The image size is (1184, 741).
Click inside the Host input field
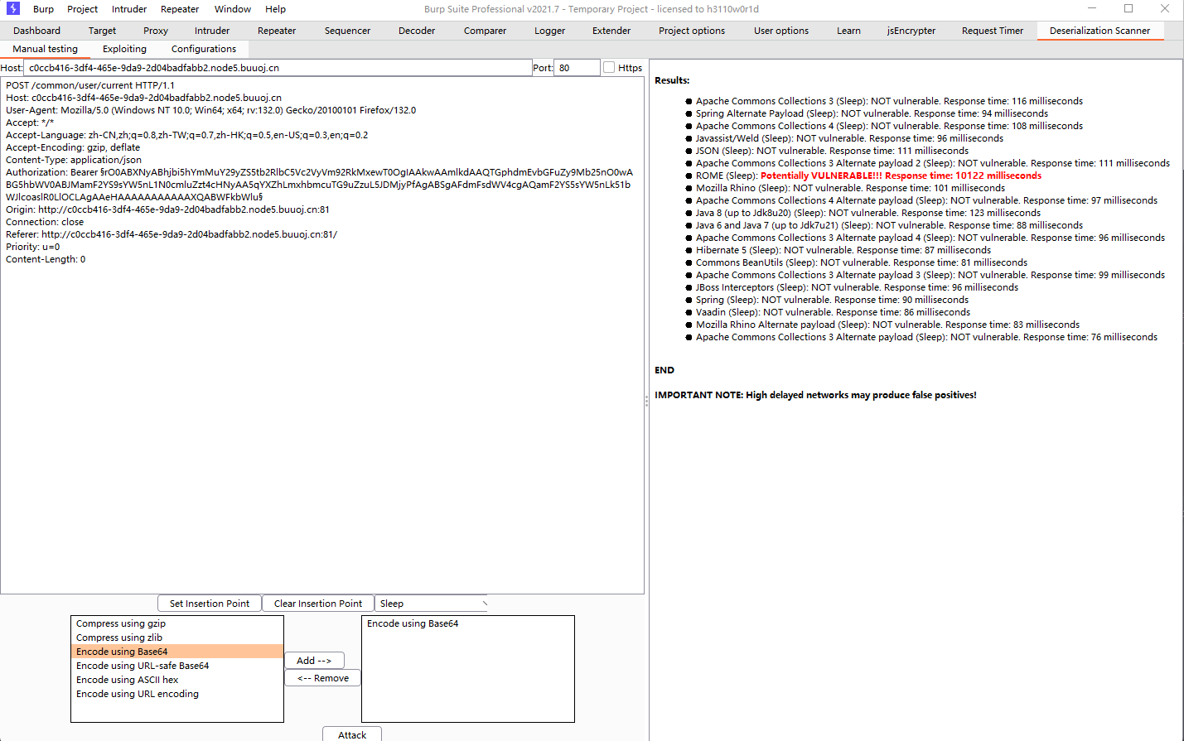click(x=278, y=68)
